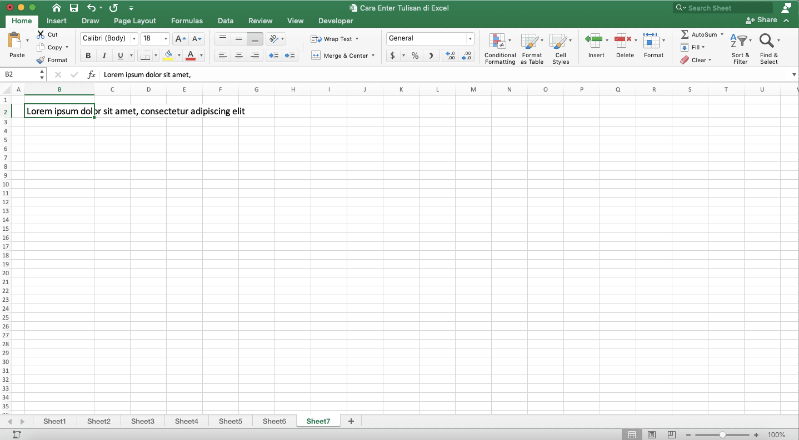Increase font size with the larger A button
The width and height of the screenshot is (799, 440).
coord(180,38)
